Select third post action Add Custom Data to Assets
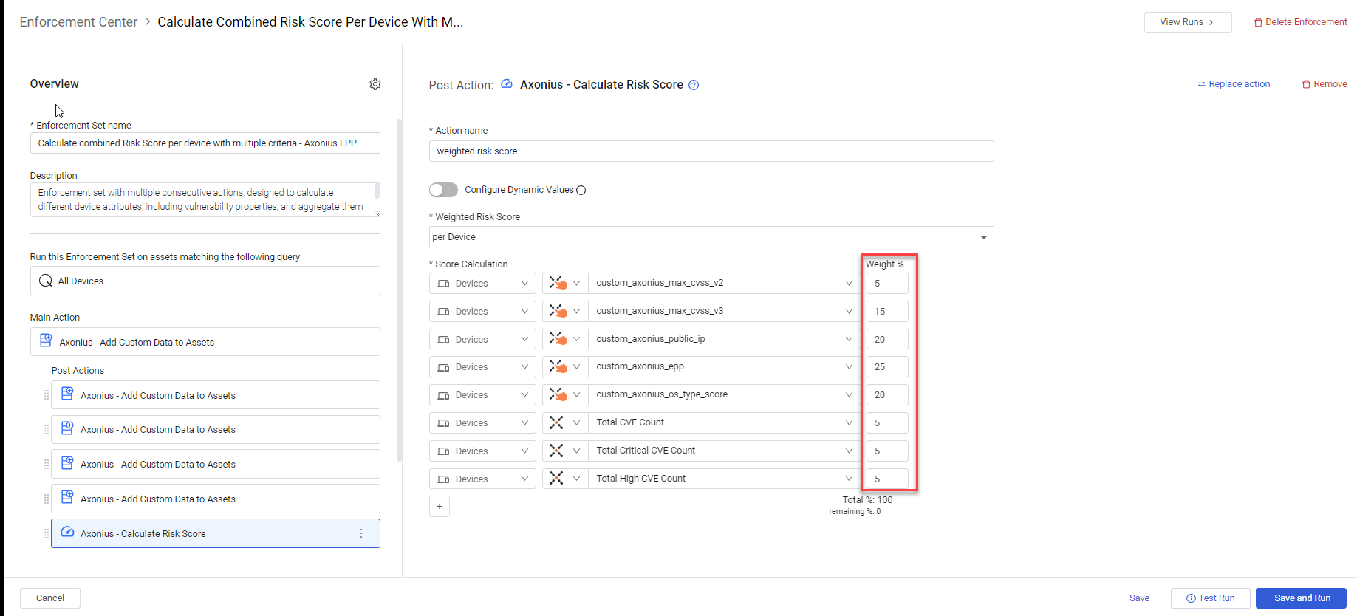 pos(216,464)
